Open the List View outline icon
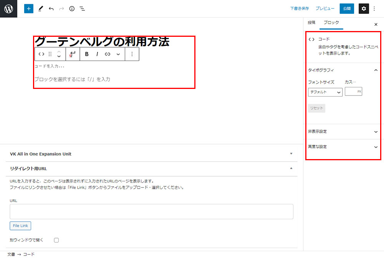The height and width of the screenshot is (258, 384). pyautogui.click(x=82, y=8)
